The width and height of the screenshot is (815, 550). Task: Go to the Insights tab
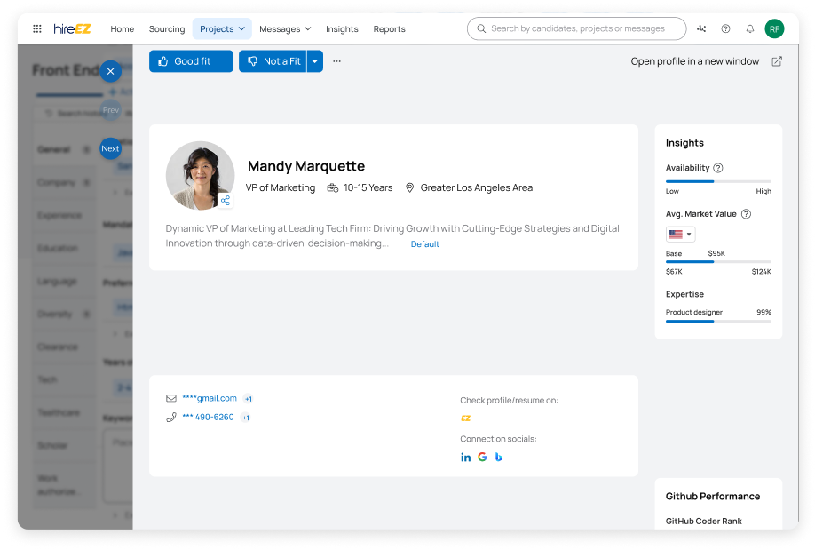pyautogui.click(x=342, y=29)
